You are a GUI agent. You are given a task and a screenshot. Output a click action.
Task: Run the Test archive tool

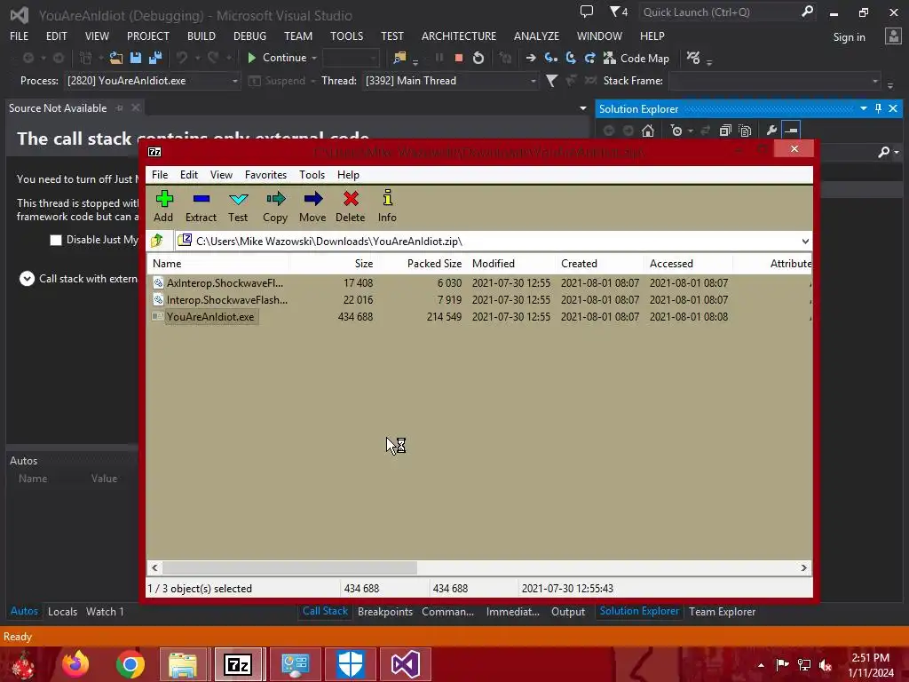pos(238,206)
